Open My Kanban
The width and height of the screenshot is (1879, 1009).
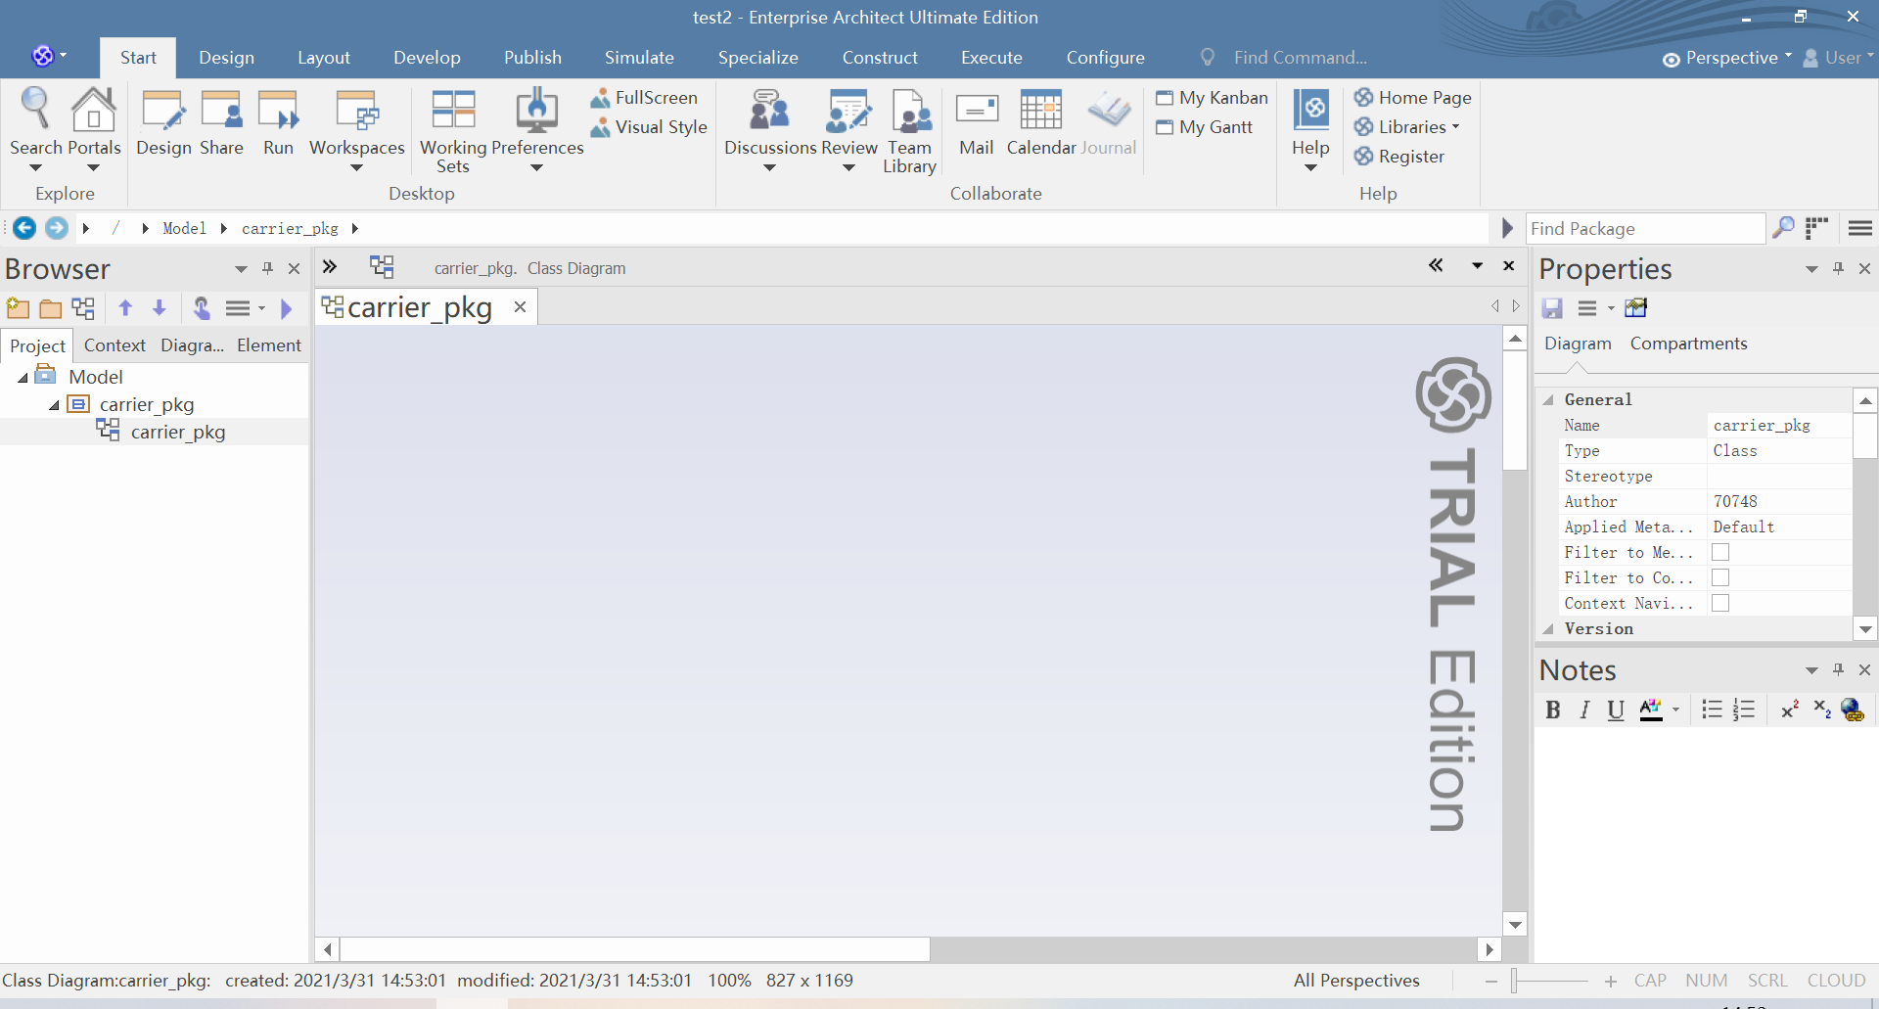click(x=1212, y=98)
